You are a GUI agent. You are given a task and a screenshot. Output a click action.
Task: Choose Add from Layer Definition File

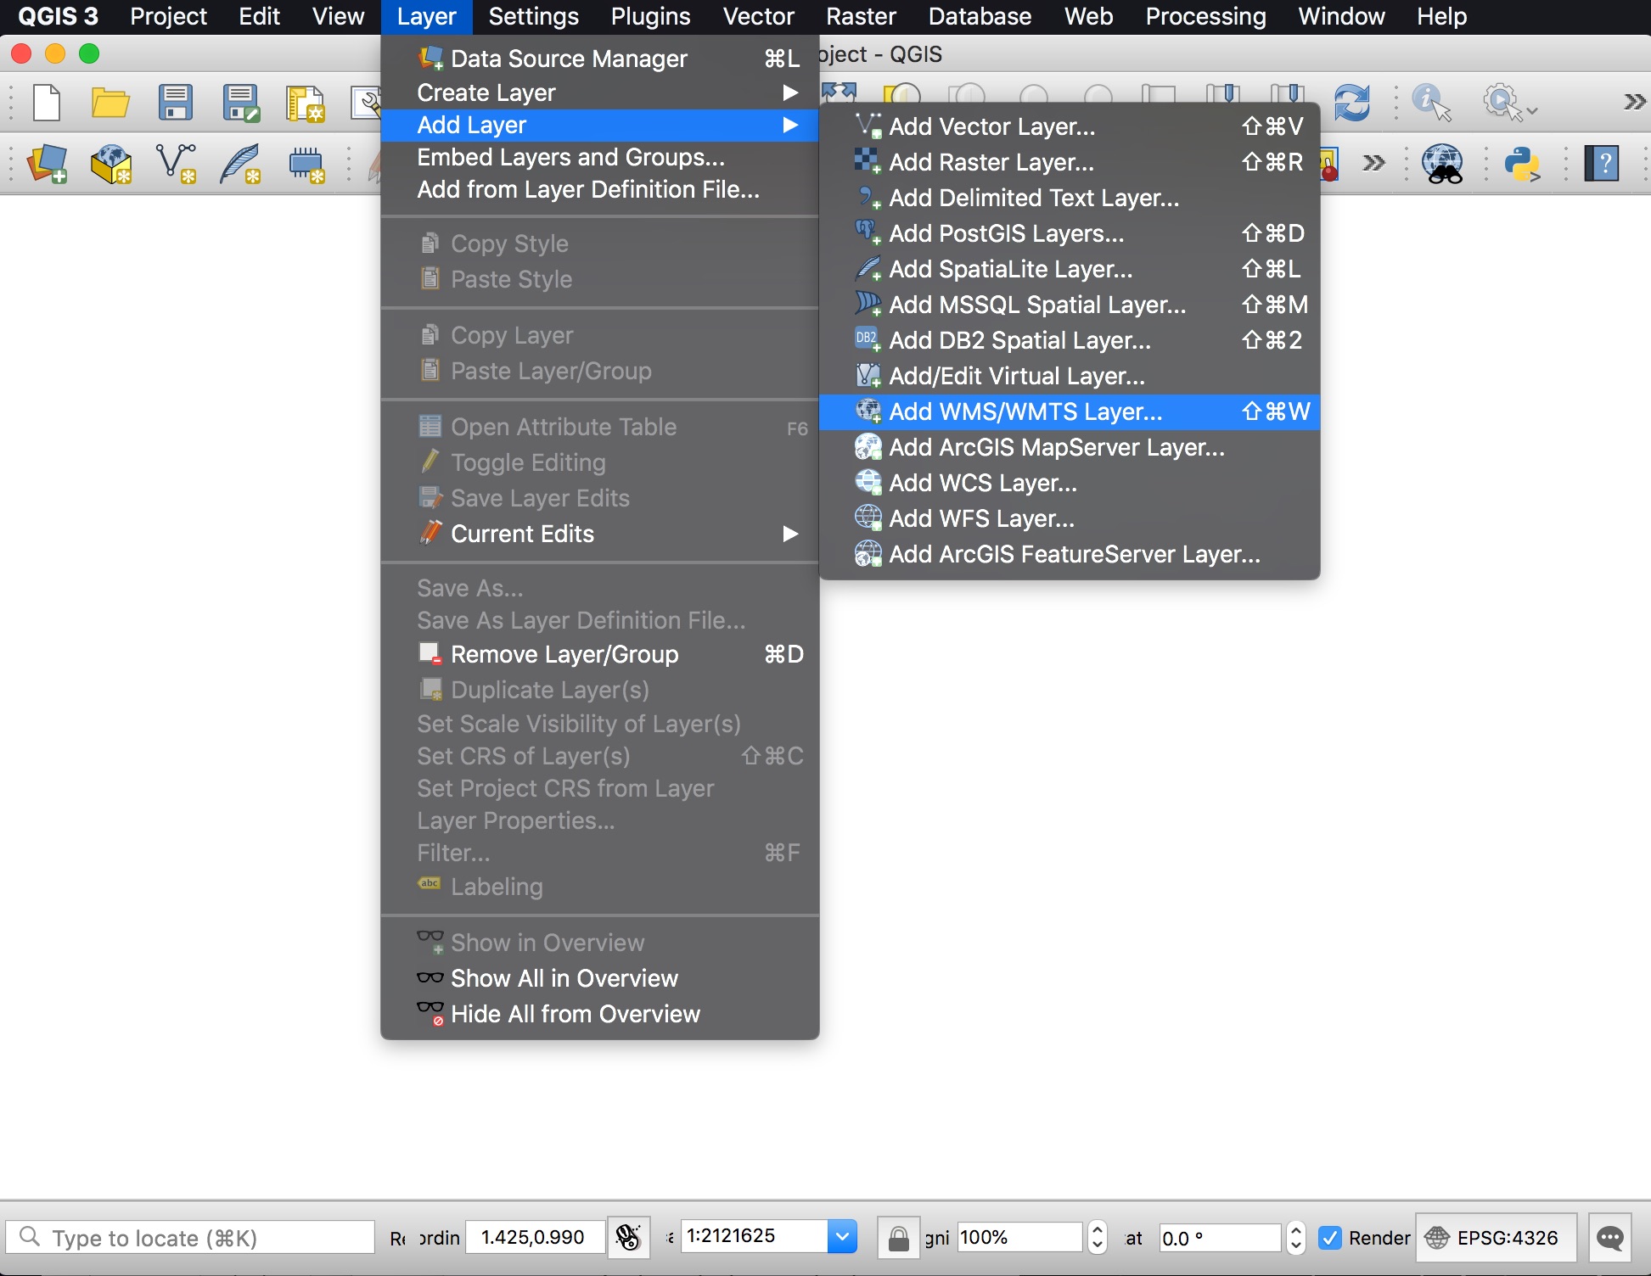click(x=600, y=189)
